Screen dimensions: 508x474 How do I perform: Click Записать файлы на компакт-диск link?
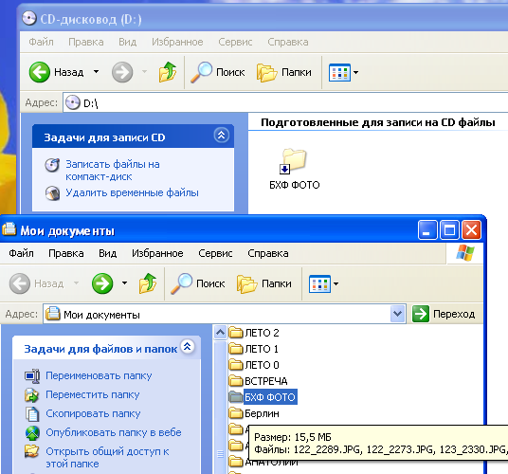click(x=113, y=171)
